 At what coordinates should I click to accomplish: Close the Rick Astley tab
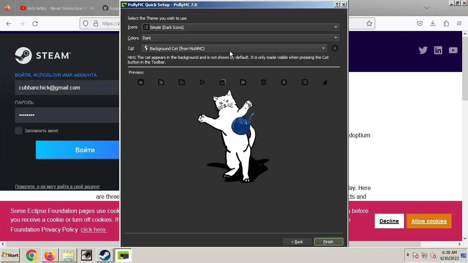(x=92, y=8)
